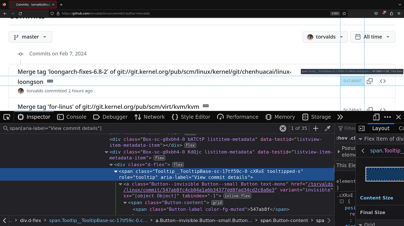Toggle the flex badge on div.d-flex
404x226 pixels.
coord(178,164)
